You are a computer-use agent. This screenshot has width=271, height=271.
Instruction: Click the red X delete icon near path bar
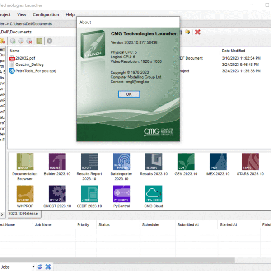click(x=197, y=32)
